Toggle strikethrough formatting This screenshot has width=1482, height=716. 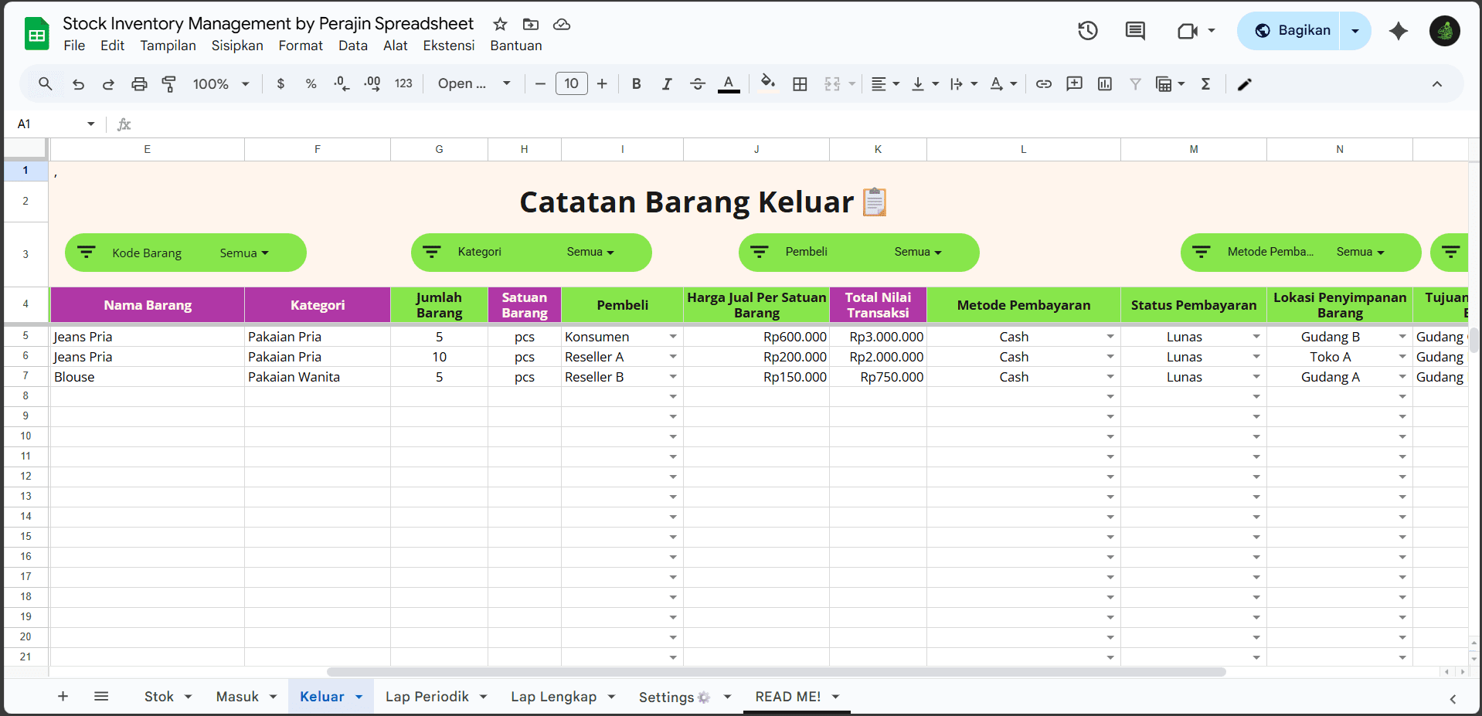tap(698, 83)
